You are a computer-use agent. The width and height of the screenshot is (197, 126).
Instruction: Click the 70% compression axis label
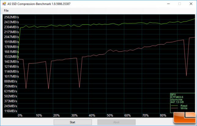(145, 115)
